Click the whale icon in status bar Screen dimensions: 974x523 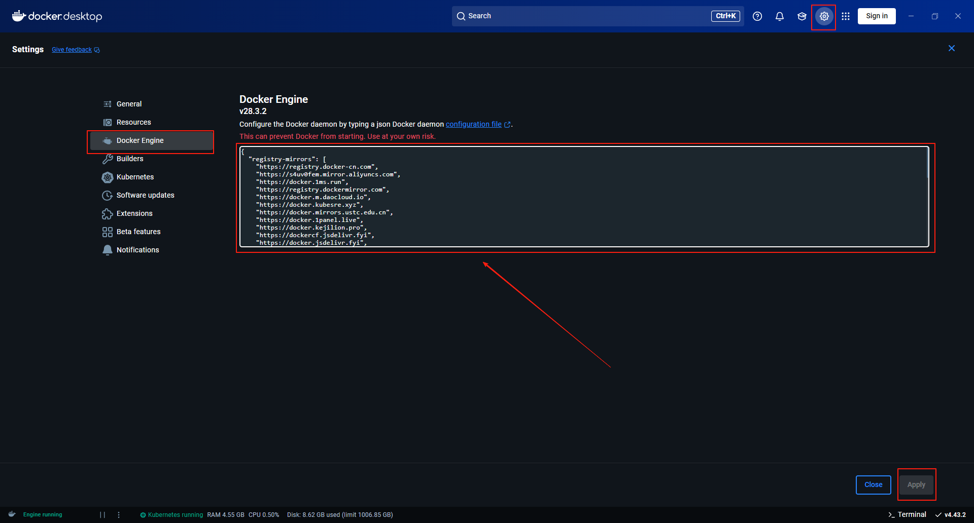click(x=12, y=514)
